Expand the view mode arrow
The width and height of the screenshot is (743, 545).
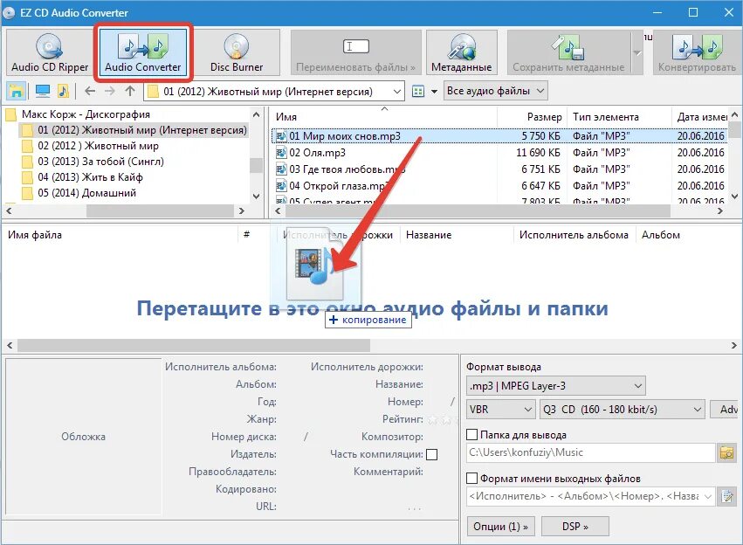tap(434, 92)
